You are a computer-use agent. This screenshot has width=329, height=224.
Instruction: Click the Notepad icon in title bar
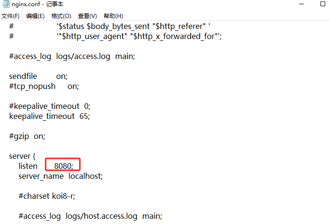(x=6, y=4)
